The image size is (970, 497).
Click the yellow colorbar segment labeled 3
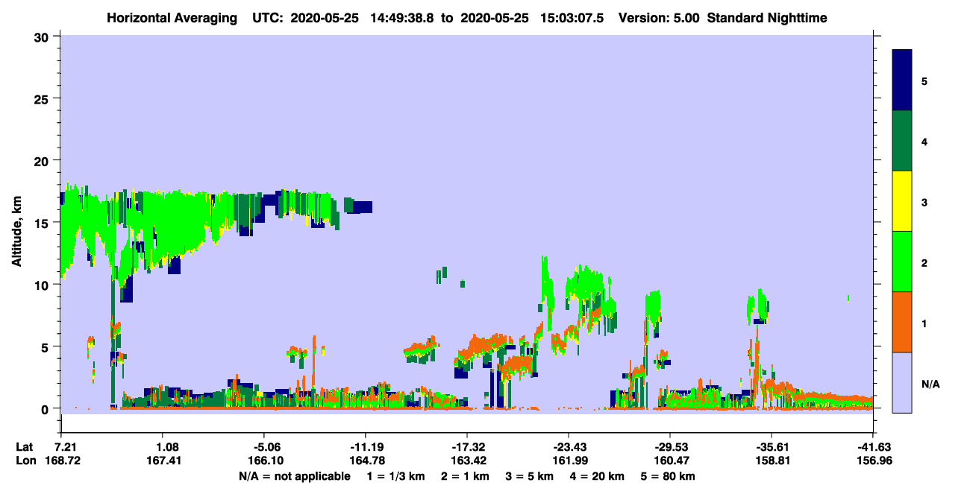pyautogui.click(x=902, y=201)
